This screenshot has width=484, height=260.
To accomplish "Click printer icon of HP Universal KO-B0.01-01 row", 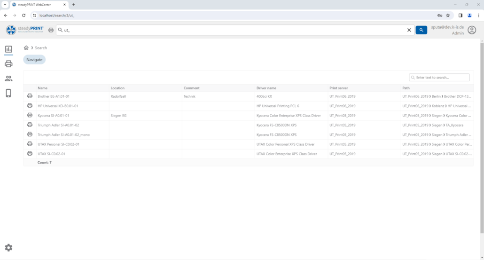I will pyautogui.click(x=30, y=106).
